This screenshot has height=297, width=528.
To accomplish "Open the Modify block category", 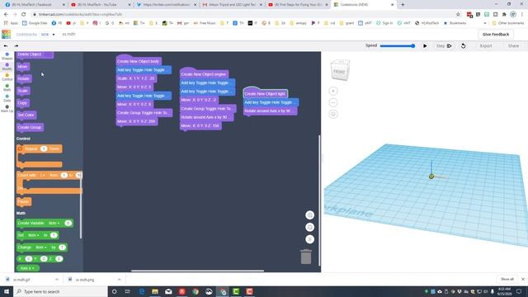I will (7, 67).
